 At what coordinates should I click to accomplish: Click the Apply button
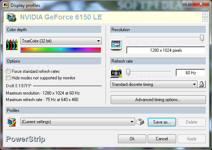[192, 139]
